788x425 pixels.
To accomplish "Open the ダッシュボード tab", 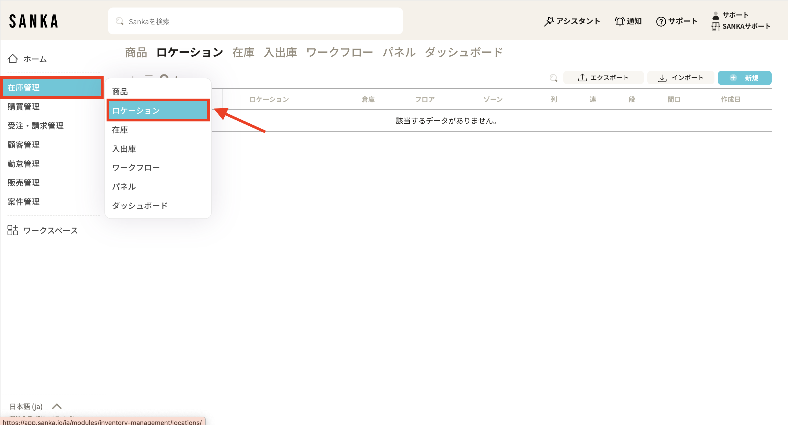I will (x=464, y=52).
